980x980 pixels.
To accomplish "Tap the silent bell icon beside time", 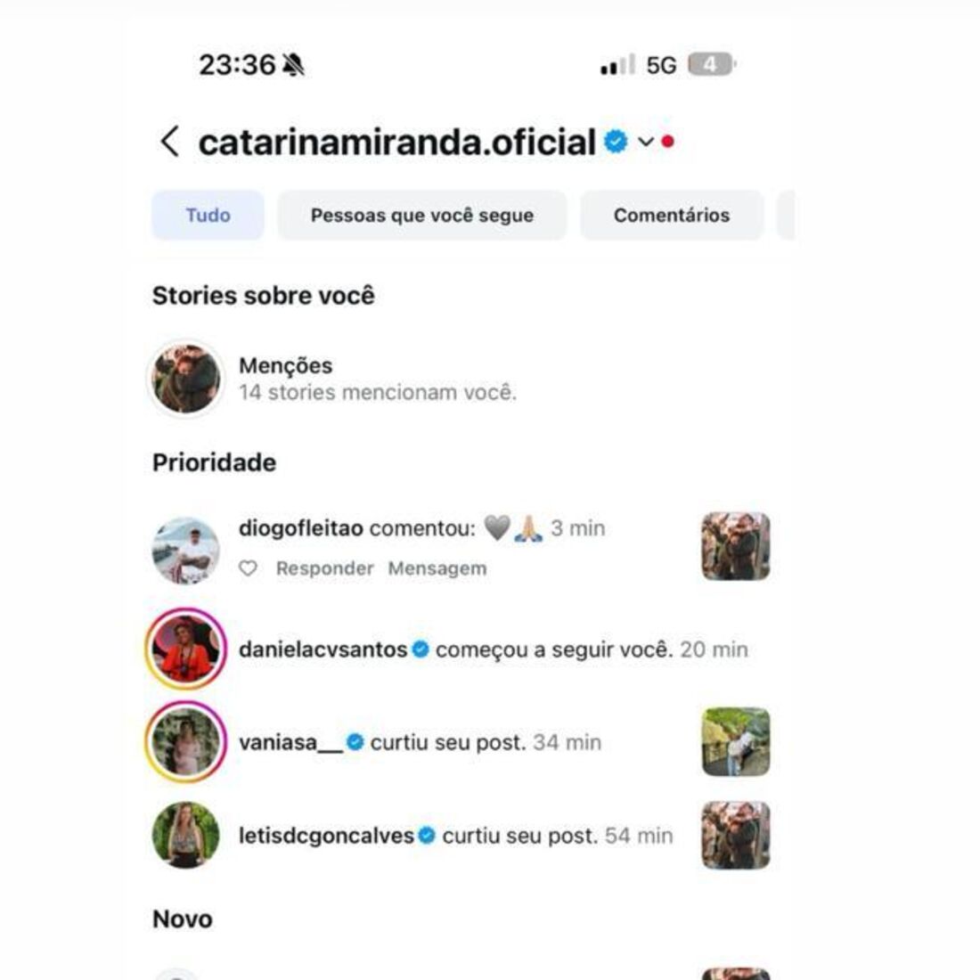I will tap(293, 64).
